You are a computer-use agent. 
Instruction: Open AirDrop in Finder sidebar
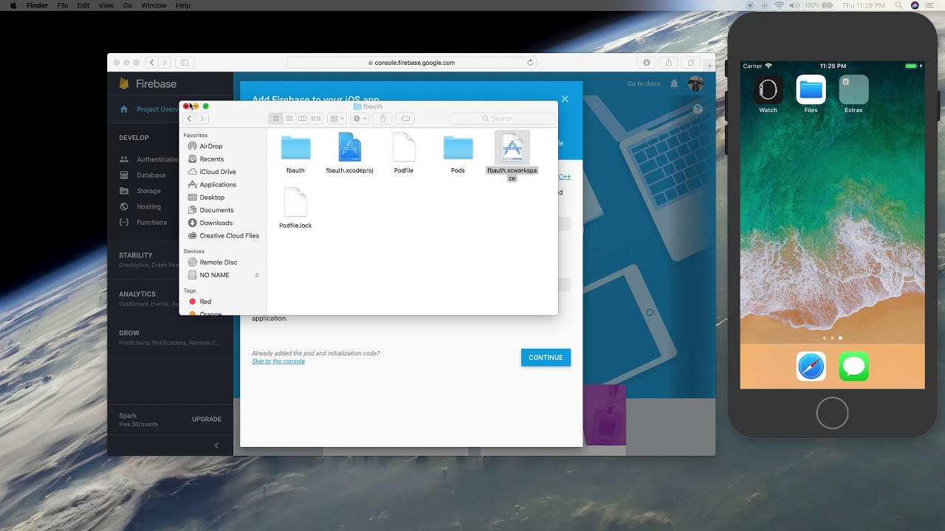click(x=210, y=146)
